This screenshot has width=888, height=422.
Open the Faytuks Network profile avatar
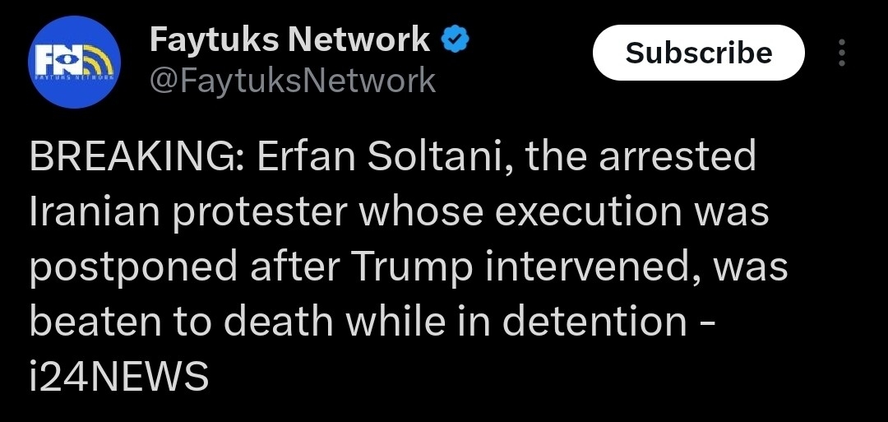coord(74,62)
